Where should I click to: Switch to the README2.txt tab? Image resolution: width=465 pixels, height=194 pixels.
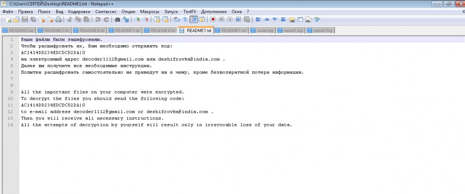pyautogui.click(x=19, y=31)
